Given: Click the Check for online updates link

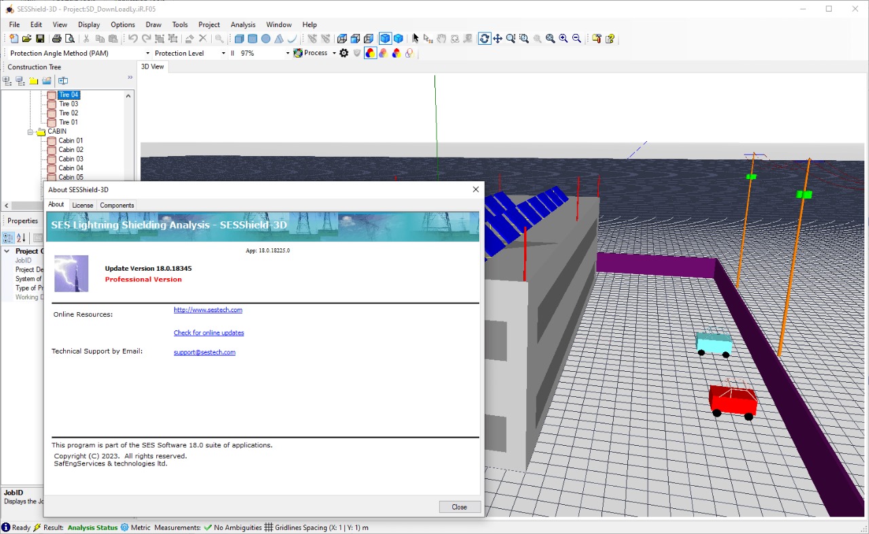Looking at the screenshot, I should (208, 333).
